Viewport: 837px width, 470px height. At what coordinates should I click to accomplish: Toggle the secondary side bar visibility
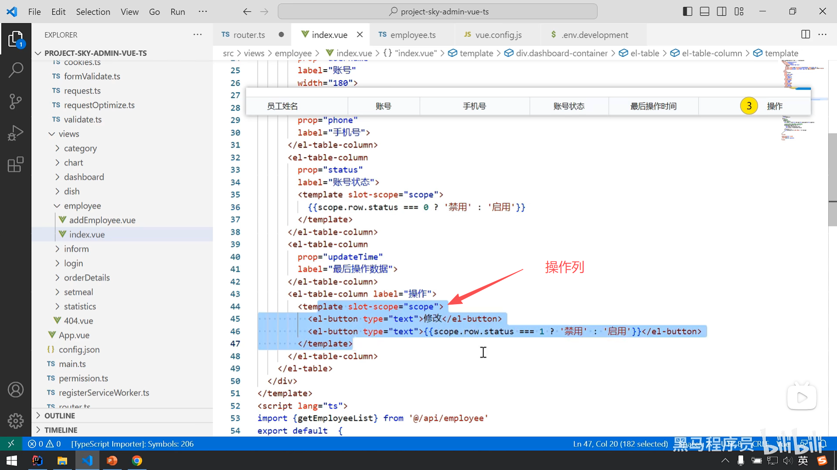721,11
